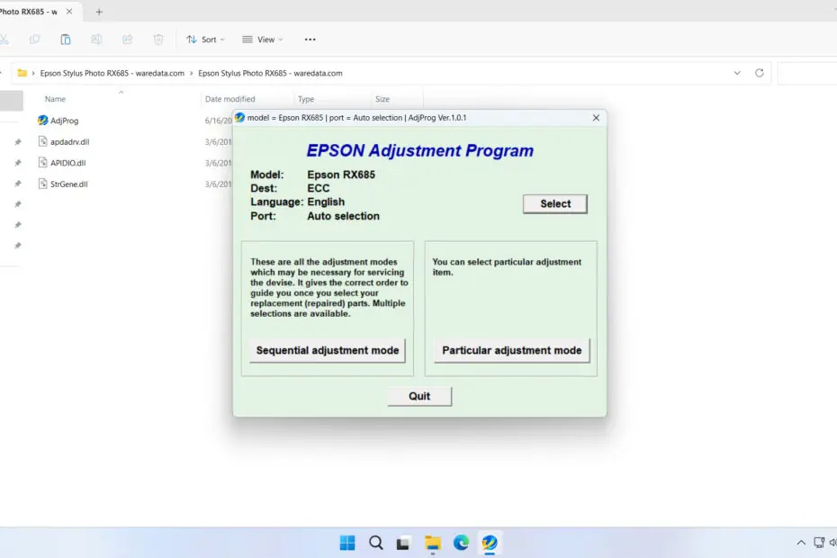Image resolution: width=837 pixels, height=558 pixels.
Task: Click the pin icon beside apdadrv.dll row
Action: 18,142
